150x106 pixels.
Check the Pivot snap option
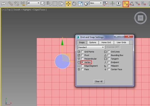point(82,55)
